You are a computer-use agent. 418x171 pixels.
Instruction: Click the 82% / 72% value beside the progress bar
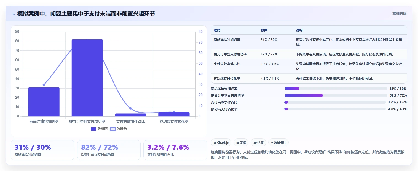click(x=398, y=95)
